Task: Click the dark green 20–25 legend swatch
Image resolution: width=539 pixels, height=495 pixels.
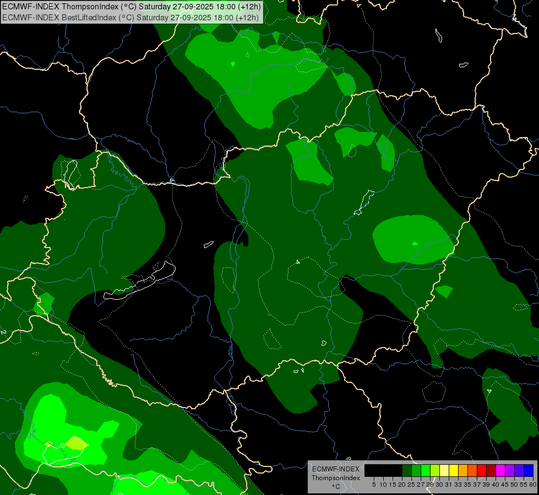Action: [407, 470]
